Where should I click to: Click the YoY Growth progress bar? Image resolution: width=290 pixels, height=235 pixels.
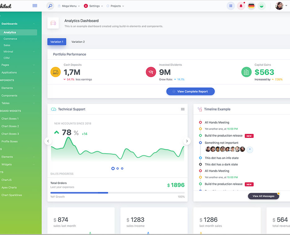(x=117, y=193)
